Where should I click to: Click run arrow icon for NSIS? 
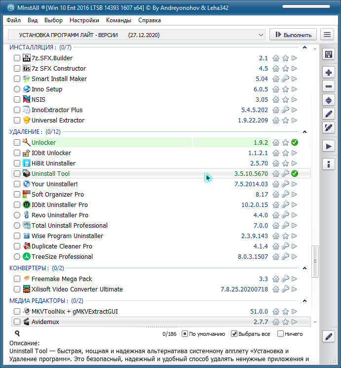pos(294,99)
